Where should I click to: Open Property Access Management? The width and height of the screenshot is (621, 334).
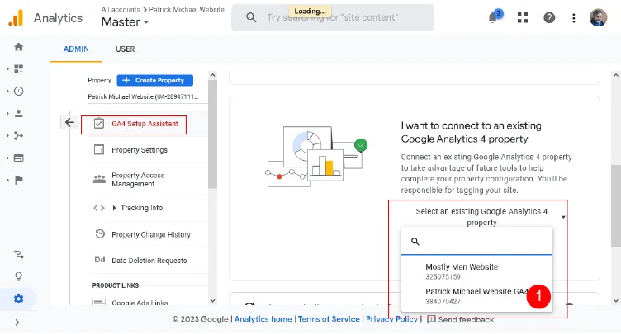(x=138, y=179)
